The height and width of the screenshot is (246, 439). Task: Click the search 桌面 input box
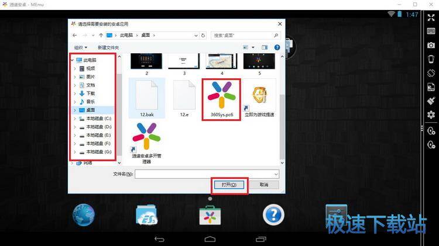click(242, 35)
